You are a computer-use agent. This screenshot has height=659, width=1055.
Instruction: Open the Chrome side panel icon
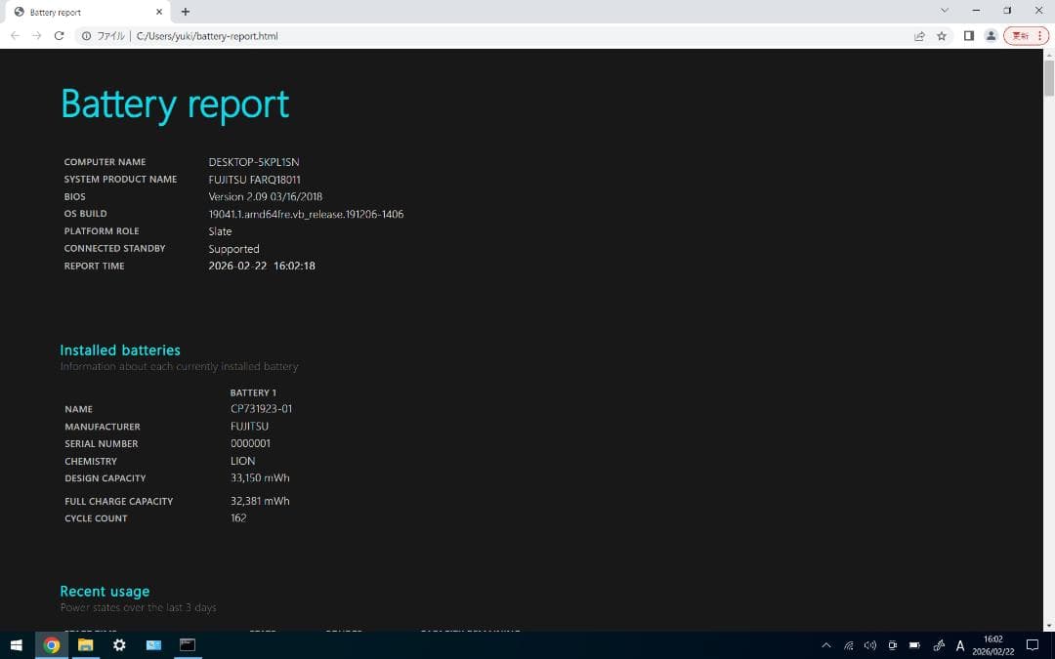pos(969,36)
